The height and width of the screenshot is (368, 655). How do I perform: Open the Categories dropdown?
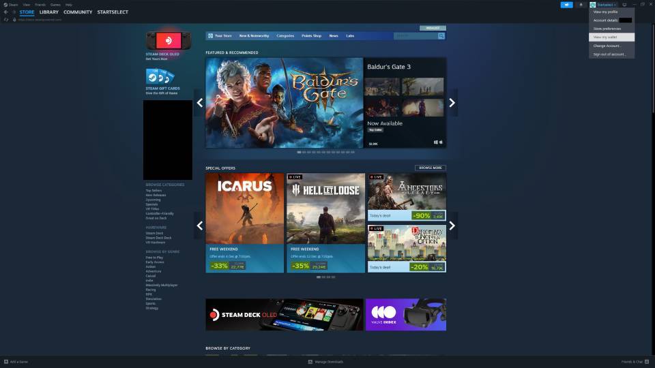(285, 36)
